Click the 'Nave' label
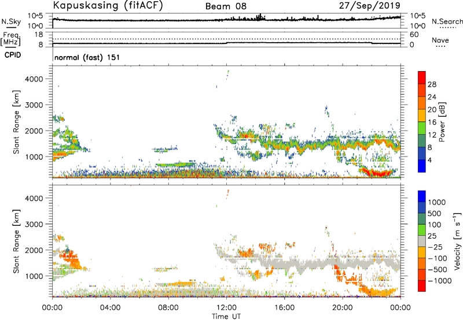Screen dimensions: 463x320 point(440,40)
